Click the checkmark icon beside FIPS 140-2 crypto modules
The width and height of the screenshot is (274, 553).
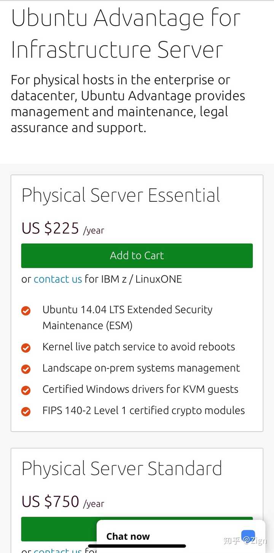tap(26, 411)
